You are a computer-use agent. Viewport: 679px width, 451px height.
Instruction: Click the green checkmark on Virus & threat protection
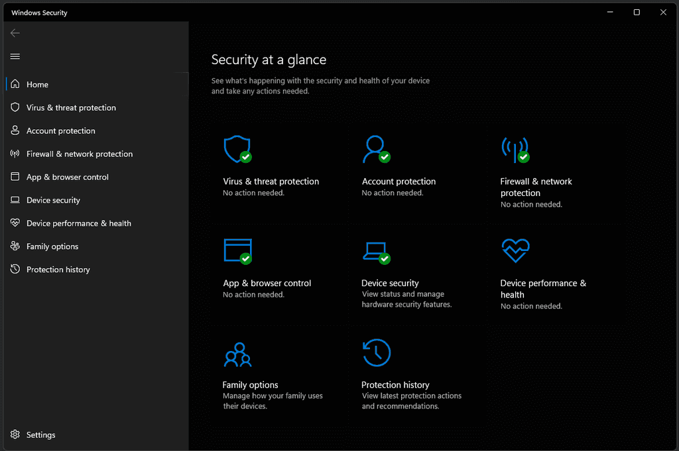(x=246, y=158)
